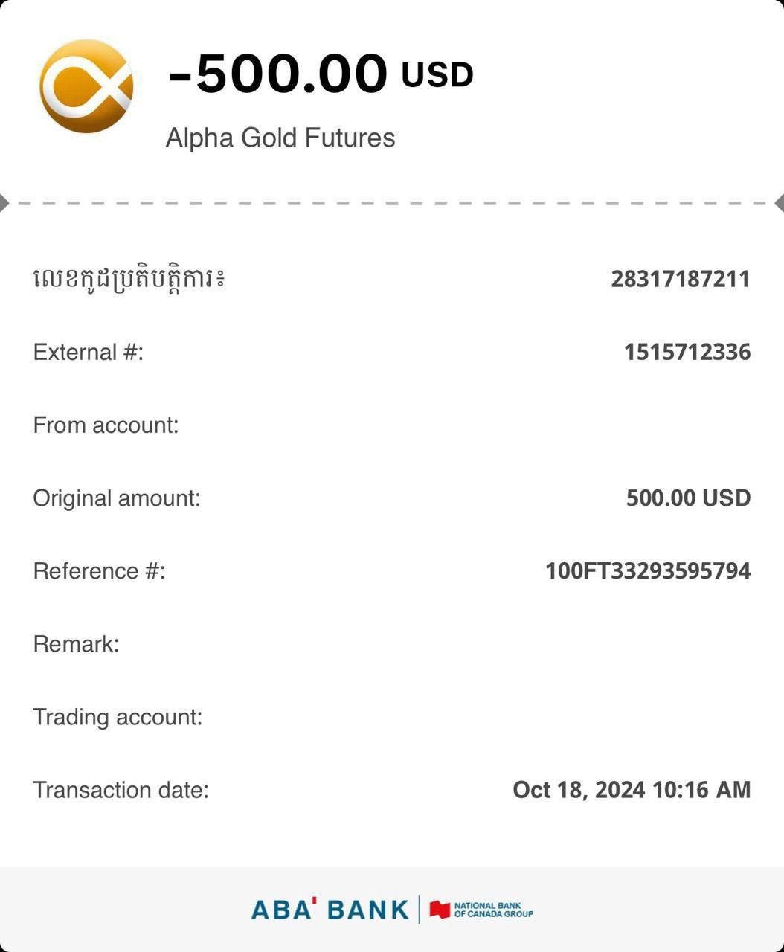Select the Alpha Gold Futures merchant name

pyautogui.click(x=280, y=138)
